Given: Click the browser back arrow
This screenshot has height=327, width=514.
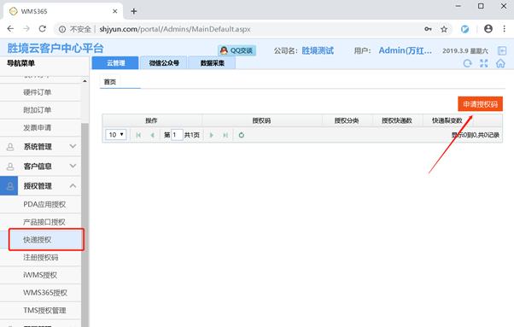Looking at the screenshot, I should 10,29.
